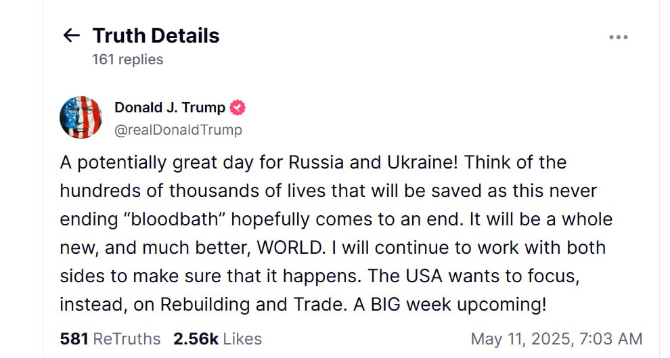Click the May 11, 2025 timestamp

(556, 338)
